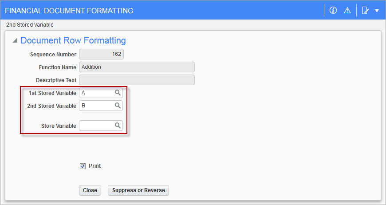Select the Sequence Number field

point(101,54)
